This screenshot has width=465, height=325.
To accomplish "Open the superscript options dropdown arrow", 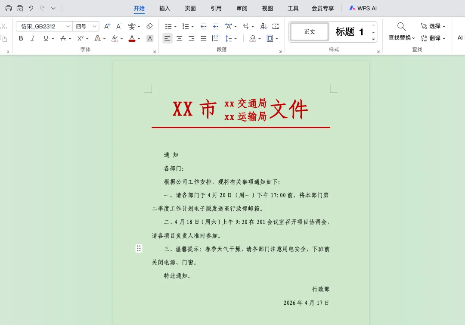I will click(87, 39).
